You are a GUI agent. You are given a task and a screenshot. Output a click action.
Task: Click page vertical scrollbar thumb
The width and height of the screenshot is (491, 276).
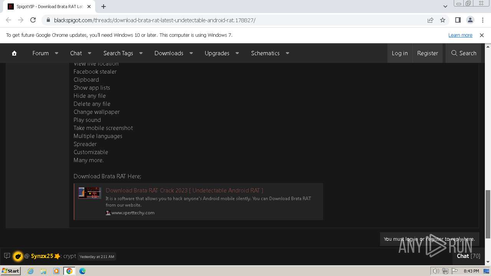point(488,214)
